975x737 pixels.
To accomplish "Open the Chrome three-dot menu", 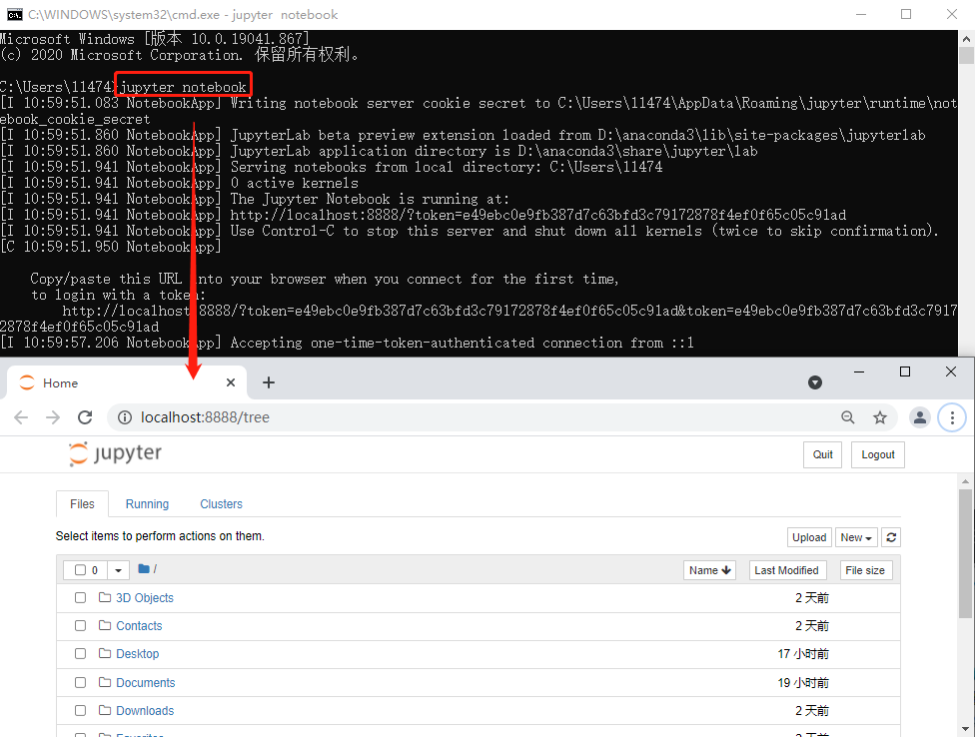I will (952, 417).
